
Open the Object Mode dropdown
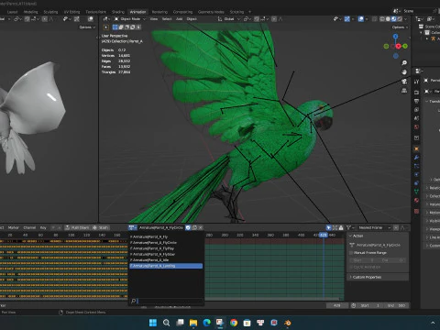tap(130, 19)
